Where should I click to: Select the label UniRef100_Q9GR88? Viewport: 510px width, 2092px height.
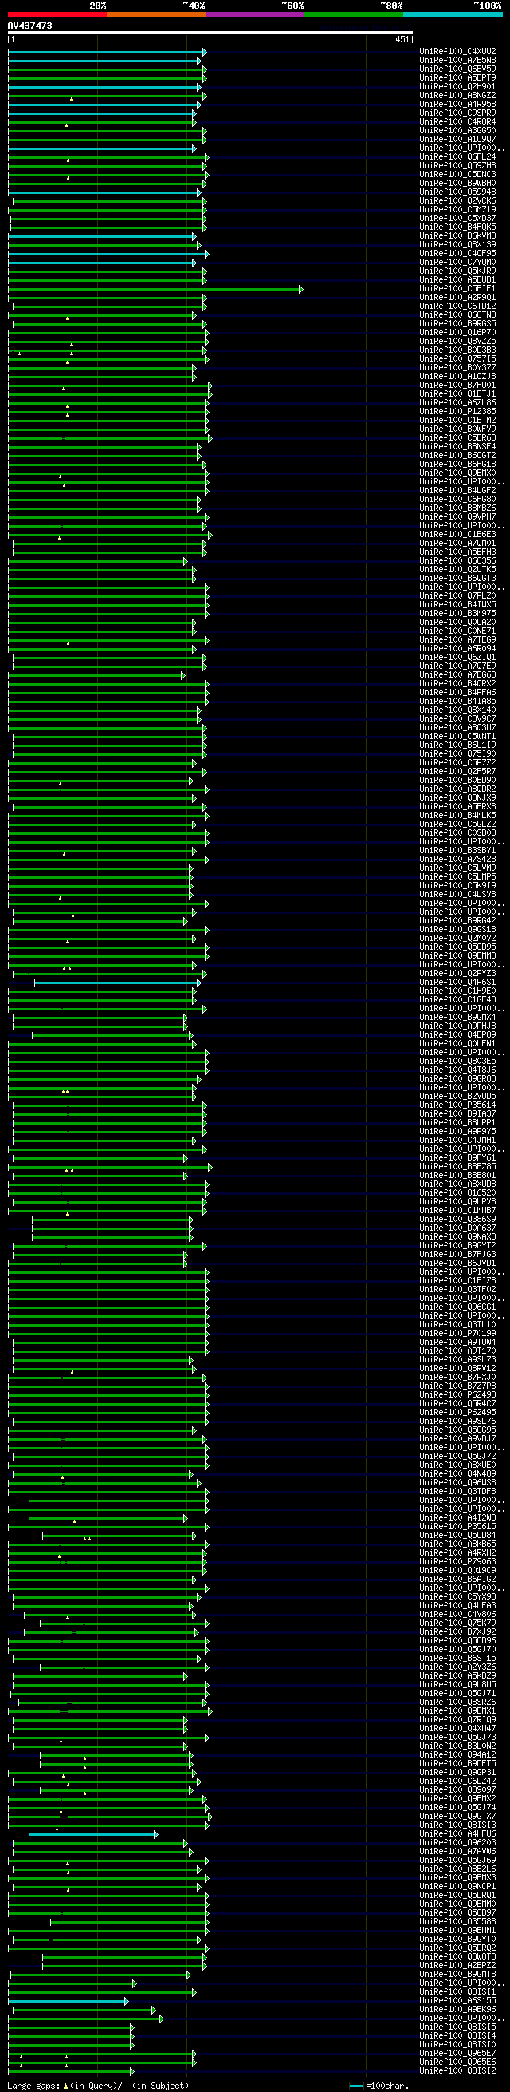458,1078
